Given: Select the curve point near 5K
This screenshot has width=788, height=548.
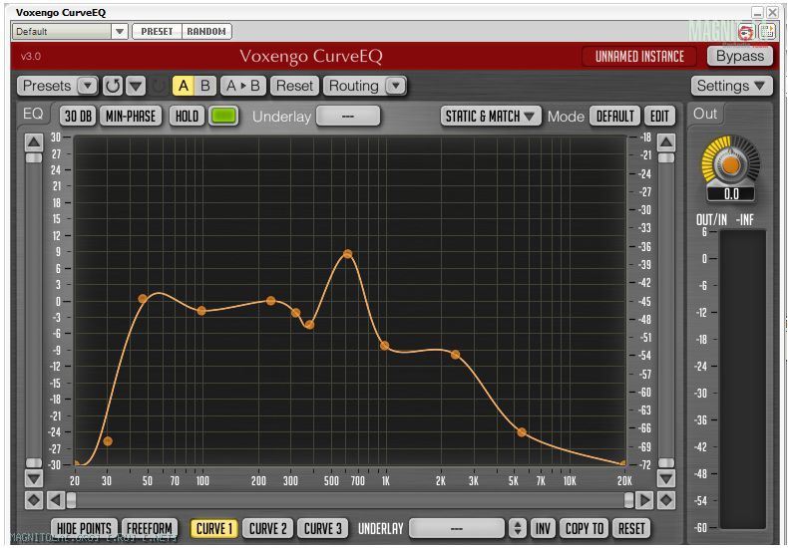Looking at the screenshot, I should click(x=522, y=432).
